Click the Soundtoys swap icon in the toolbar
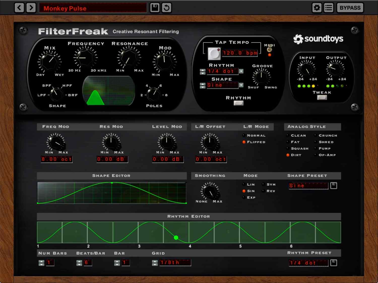378x283 pixels. (317, 8)
